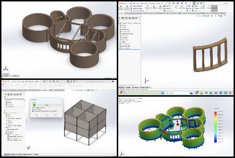The height and width of the screenshot is (158, 235).
Task: Choose Swept Boss/Base in the Features ribbon
Action: pos(136,6)
